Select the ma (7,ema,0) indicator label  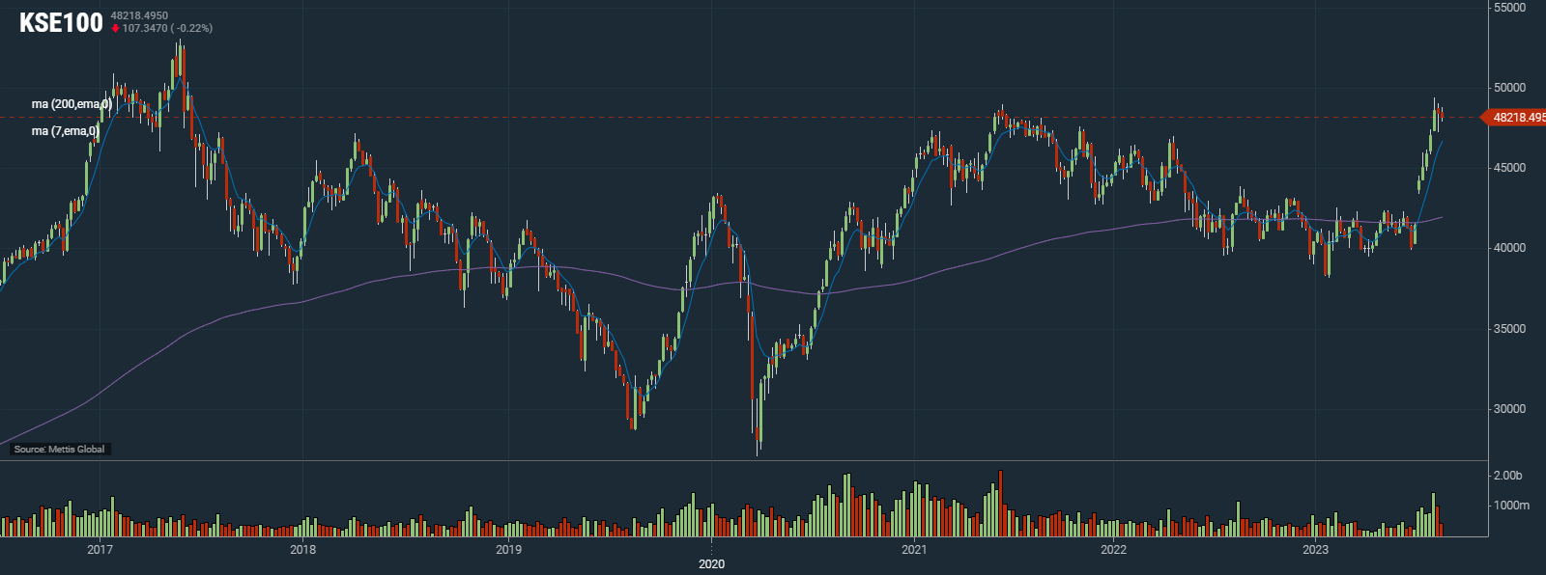pyautogui.click(x=65, y=131)
